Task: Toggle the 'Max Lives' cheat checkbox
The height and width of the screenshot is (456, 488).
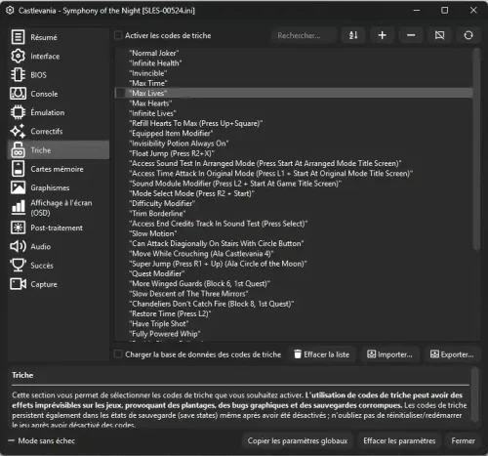Action: 120,93
